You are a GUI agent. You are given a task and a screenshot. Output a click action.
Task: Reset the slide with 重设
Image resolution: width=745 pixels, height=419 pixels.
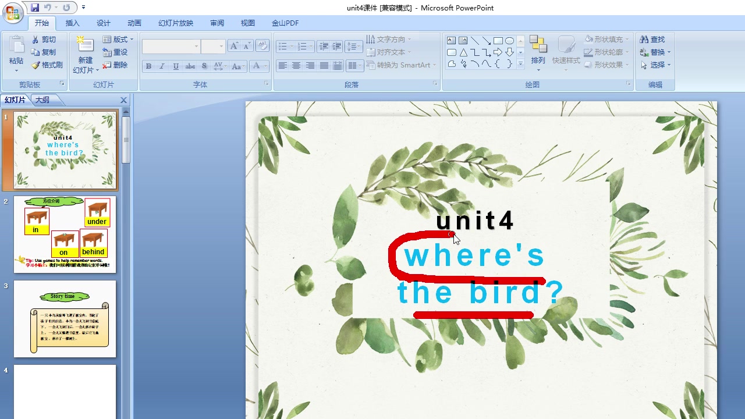115,52
